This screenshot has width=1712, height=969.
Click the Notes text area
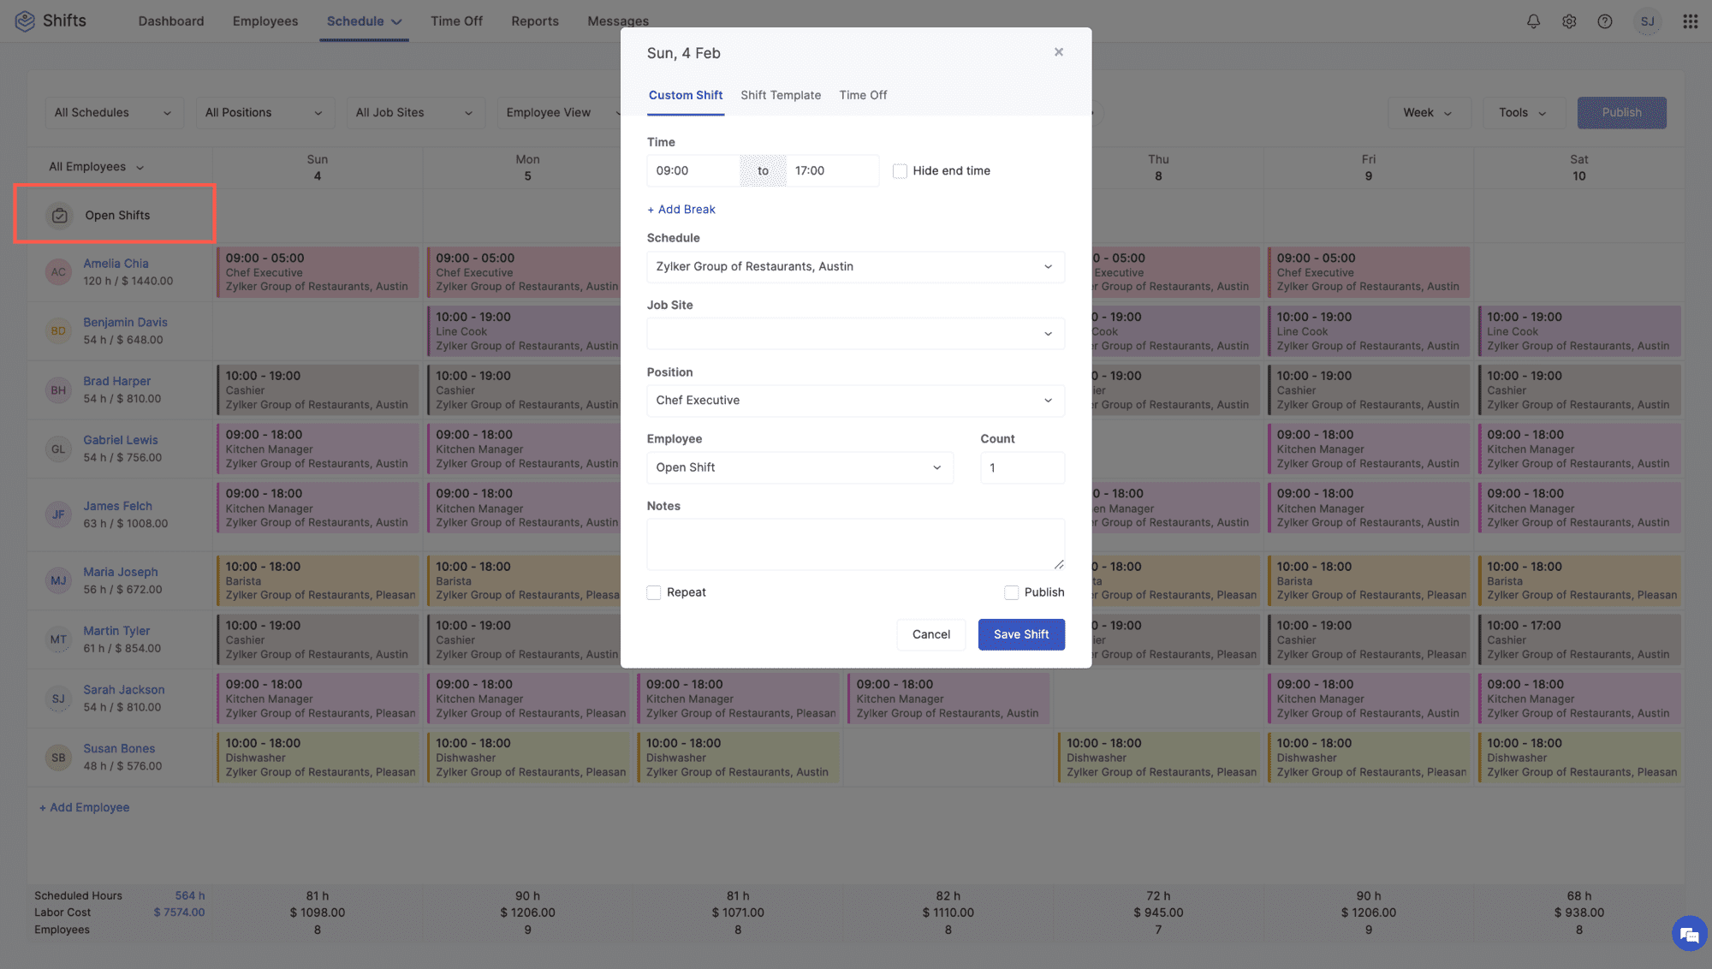[855, 544]
